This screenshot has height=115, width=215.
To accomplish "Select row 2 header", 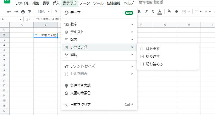I will click(5, 35).
